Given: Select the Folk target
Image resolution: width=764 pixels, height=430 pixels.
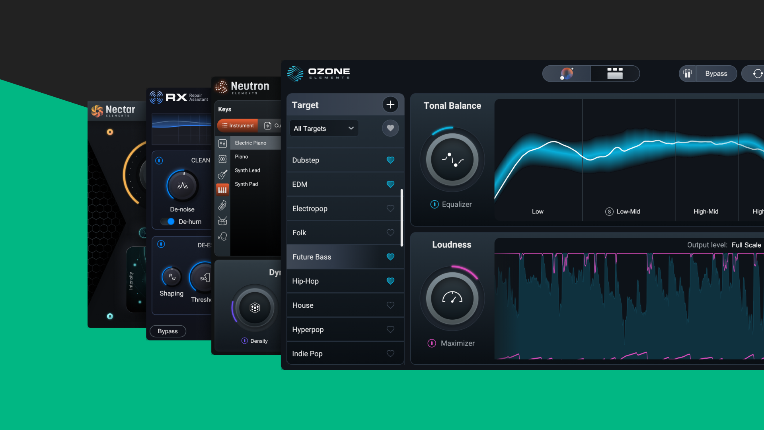Looking at the screenshot, I should tap(345, 233).
